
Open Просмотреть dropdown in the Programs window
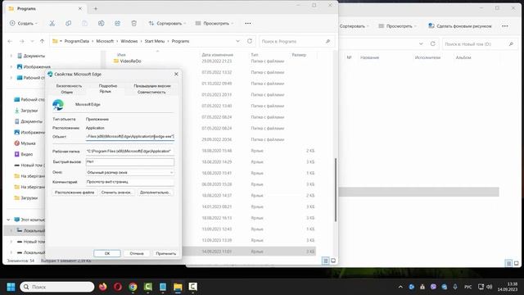[x=215, y=24]
